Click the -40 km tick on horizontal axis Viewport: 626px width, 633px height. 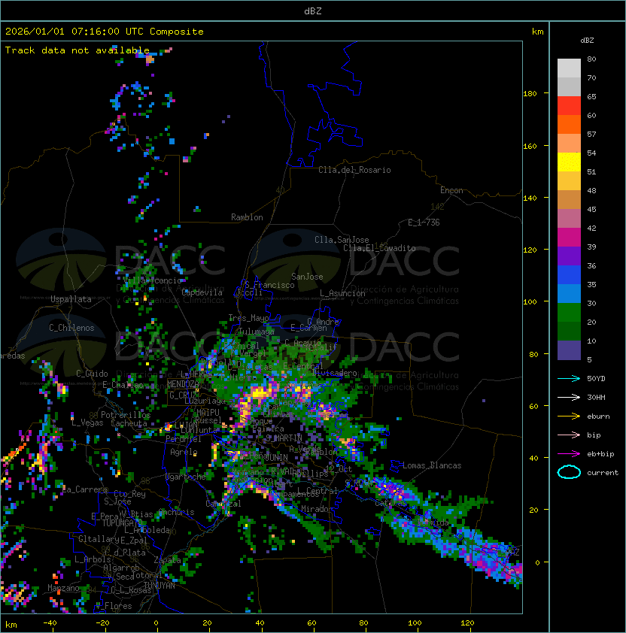click(50, 623)
